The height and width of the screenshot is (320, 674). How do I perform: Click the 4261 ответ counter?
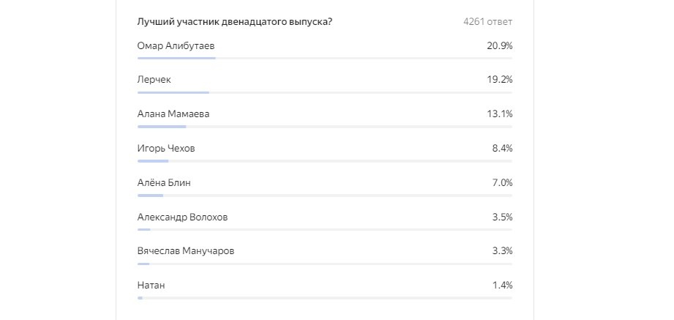pos(487,21)
